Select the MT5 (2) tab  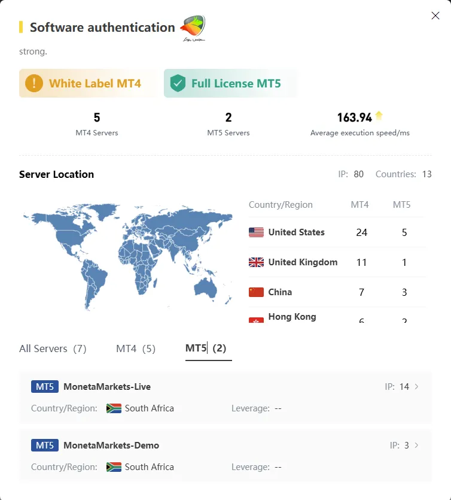[206, 349]
